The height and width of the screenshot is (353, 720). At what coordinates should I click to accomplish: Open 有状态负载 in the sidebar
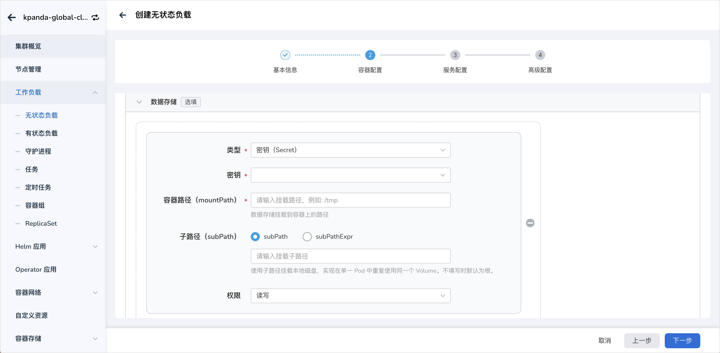[x=41, y=133]
